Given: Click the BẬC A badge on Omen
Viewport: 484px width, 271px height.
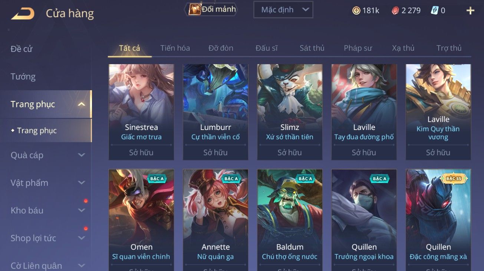Looking at the screenshot, I should [x=157, y=179].
